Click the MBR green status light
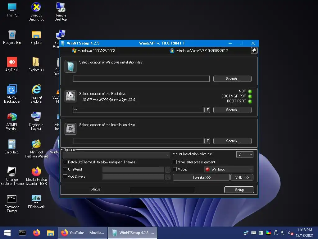318x239 pixels. (250, 91)
